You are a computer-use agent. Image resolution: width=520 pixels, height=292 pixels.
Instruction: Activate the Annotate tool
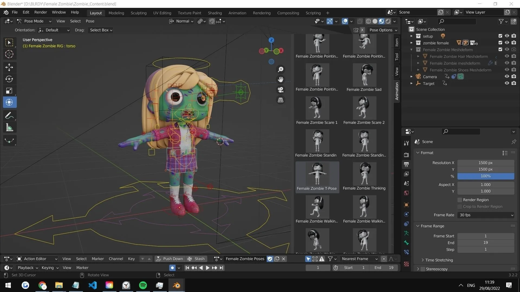(9, 115)
